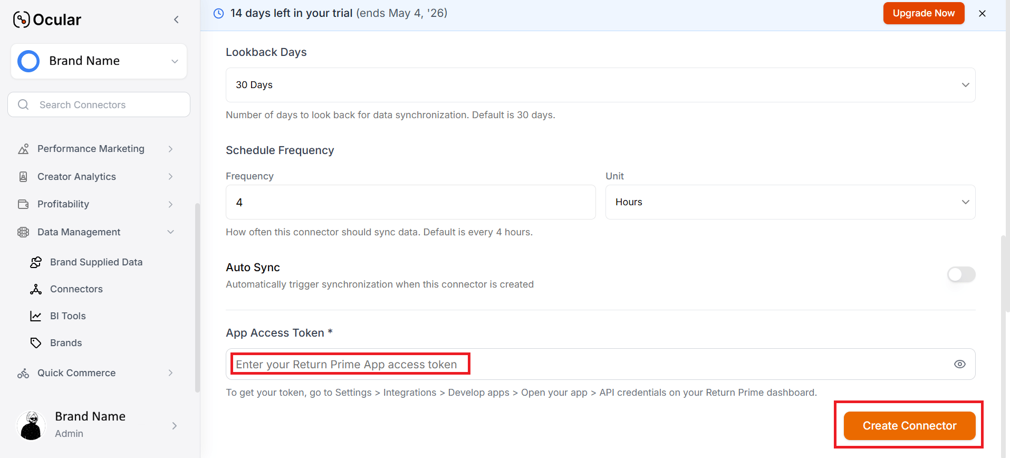Click 'Lookback Days' label

(266, 52)
